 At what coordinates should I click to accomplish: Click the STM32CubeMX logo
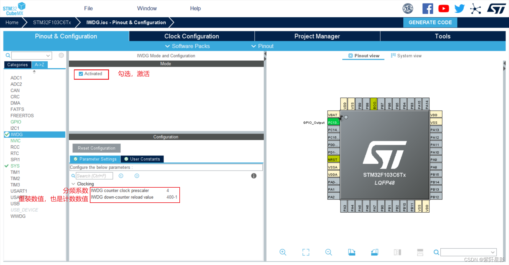[x=14, y=9]
